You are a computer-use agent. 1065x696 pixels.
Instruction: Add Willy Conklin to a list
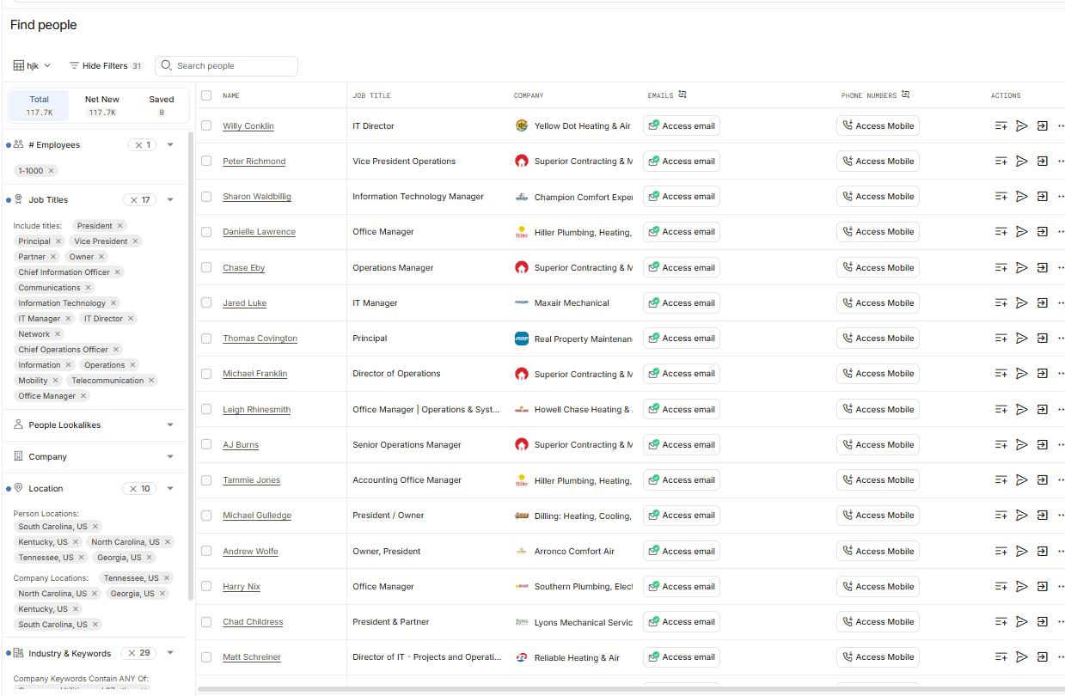[x=1001, y=126]
